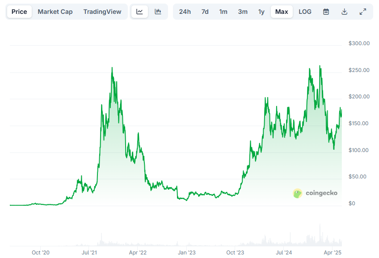The width and height of the screenshot is (379, 258).
Task: Click the CoinGecko gecko logo watermark
Action: point(298,193)
